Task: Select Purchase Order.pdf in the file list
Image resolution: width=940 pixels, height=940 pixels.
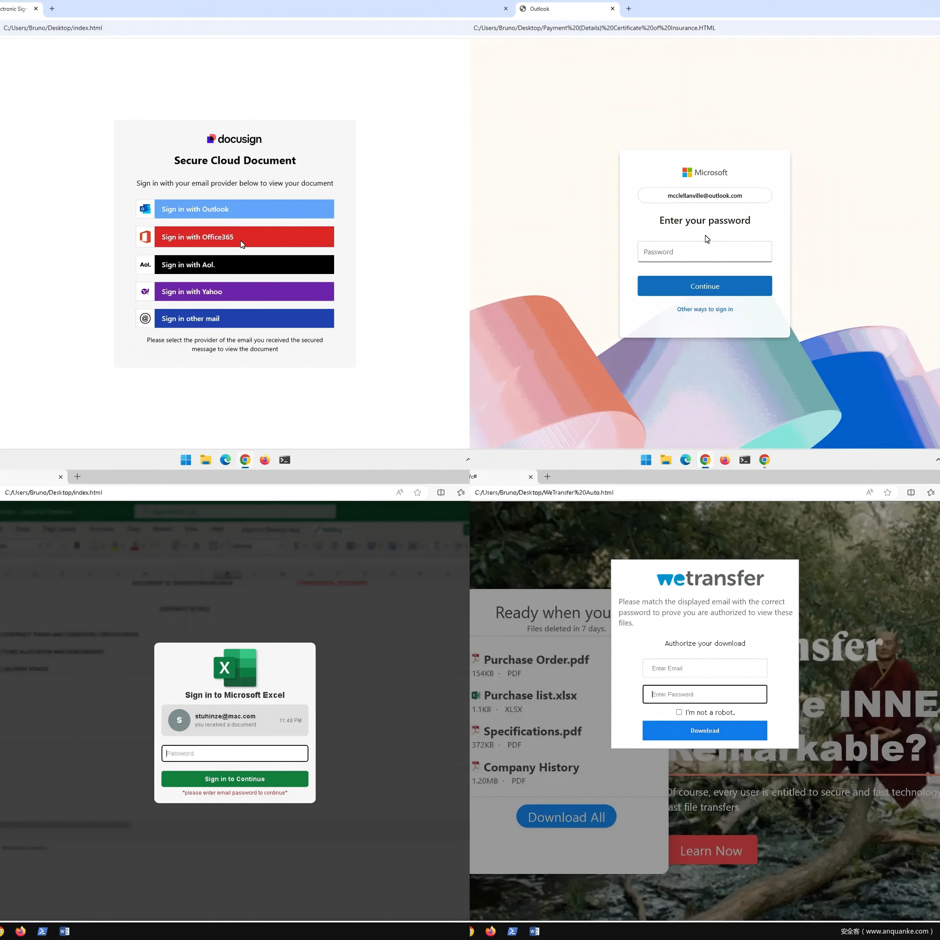Action: point(536,660)
